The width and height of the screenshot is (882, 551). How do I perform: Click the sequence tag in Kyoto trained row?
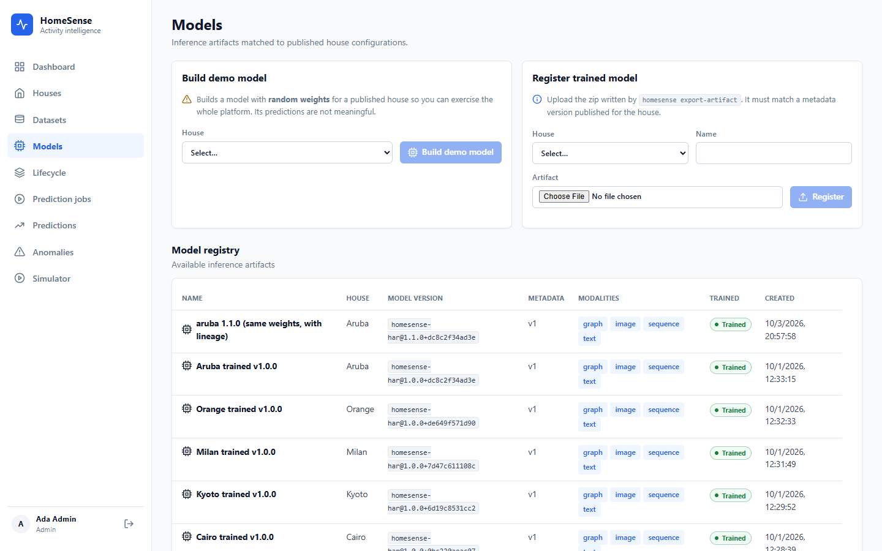(x=664, y=495)
